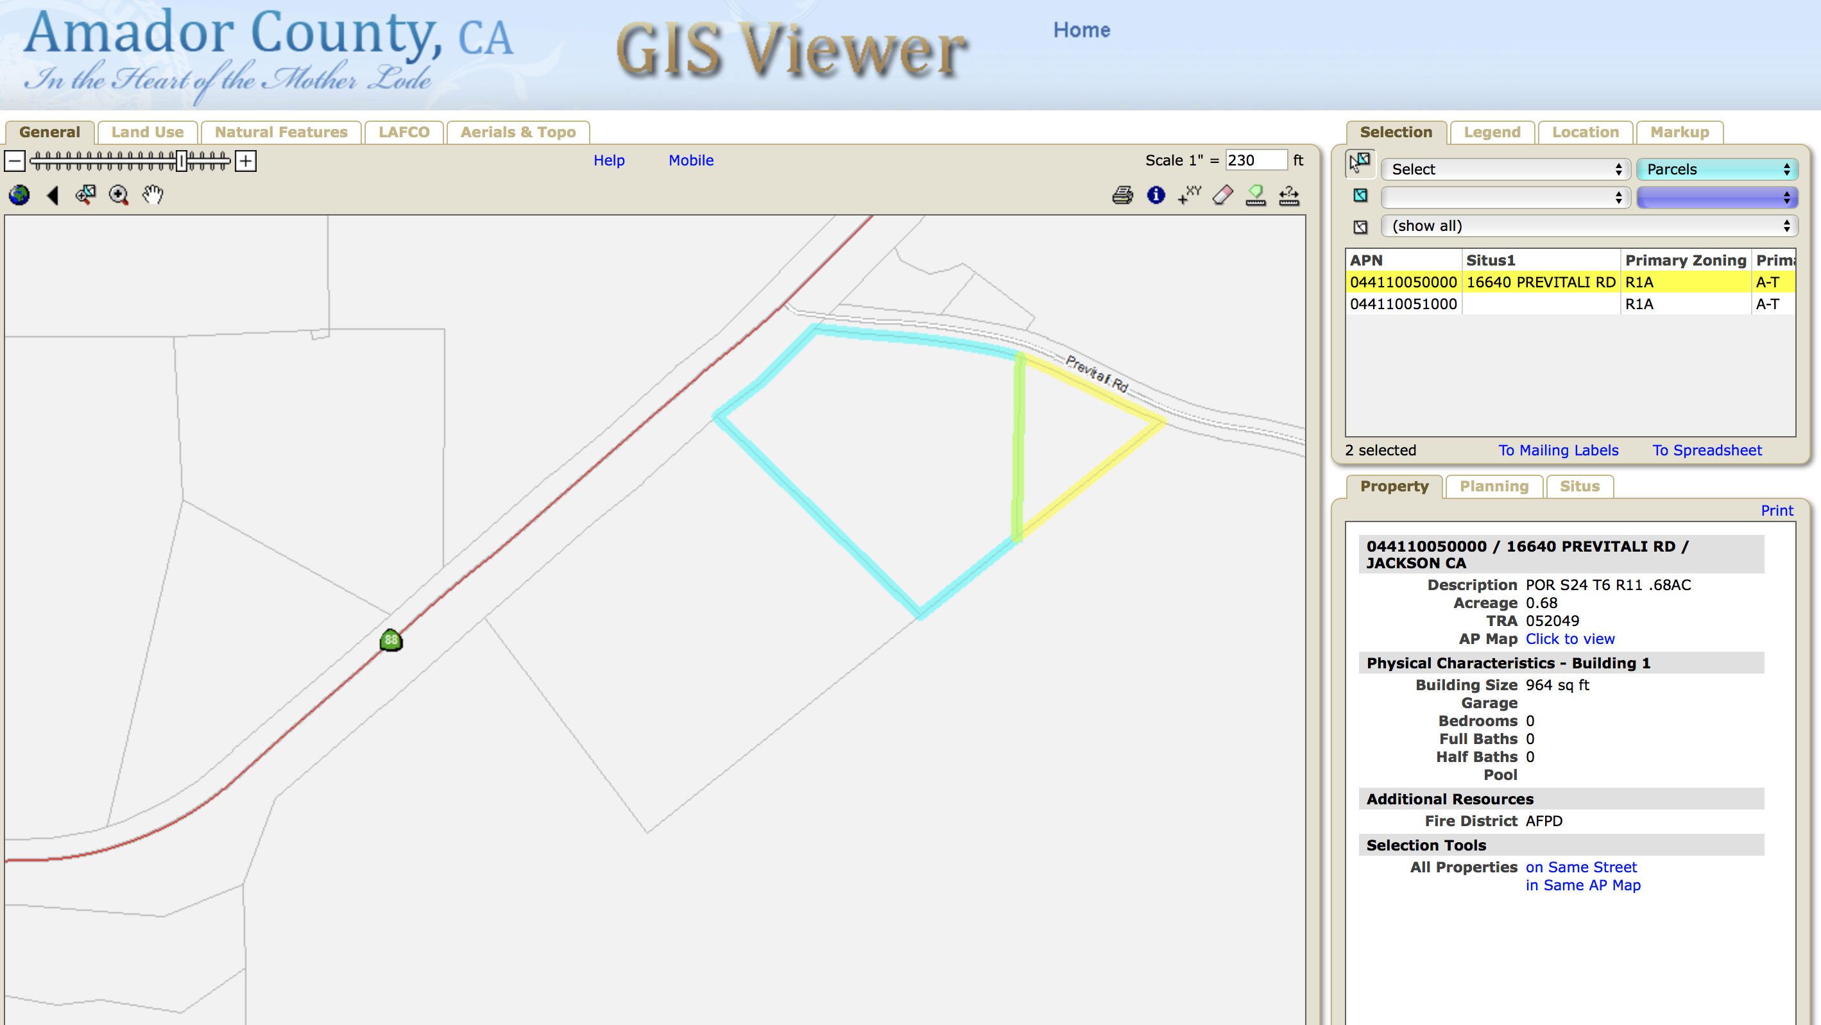Click the cyan selection square icon
The height and width of the screenshot is (1025, 1821).
(x=1360, y=196)
